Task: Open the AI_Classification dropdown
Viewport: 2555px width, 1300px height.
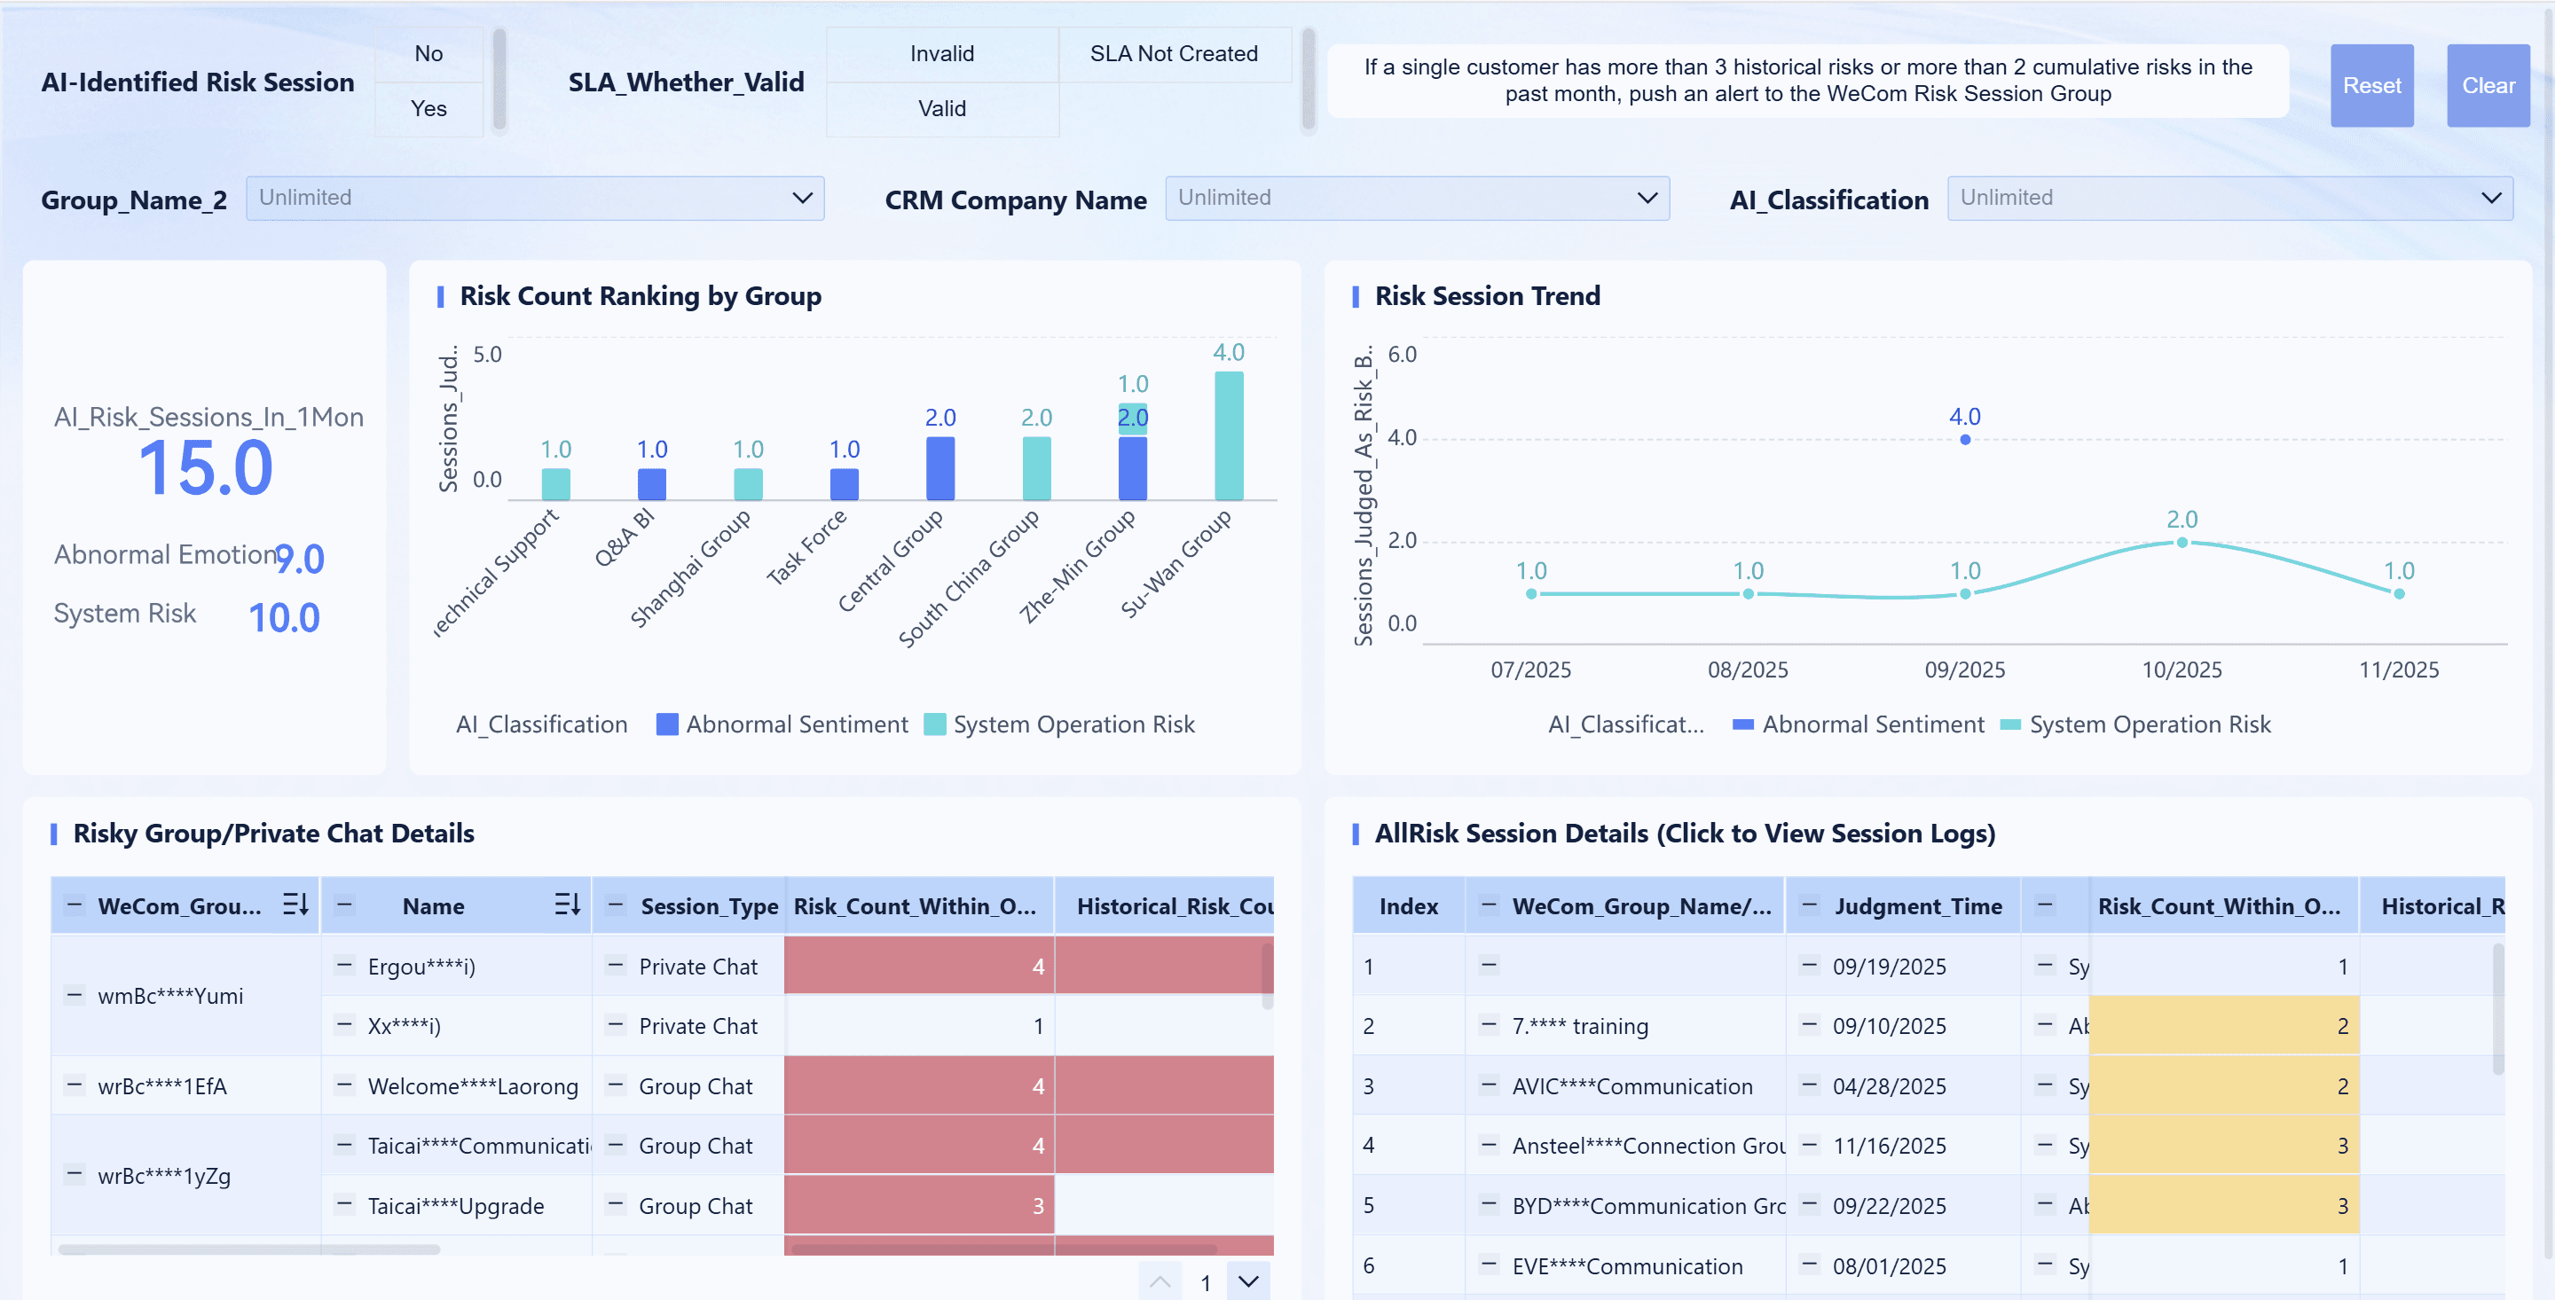Action: pos(2229,198)
